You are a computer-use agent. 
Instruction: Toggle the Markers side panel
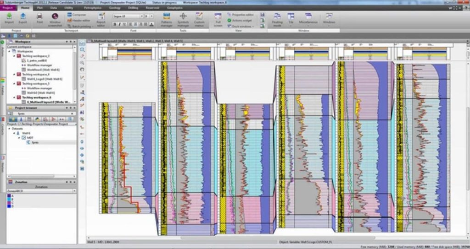(x=2, y=164)
